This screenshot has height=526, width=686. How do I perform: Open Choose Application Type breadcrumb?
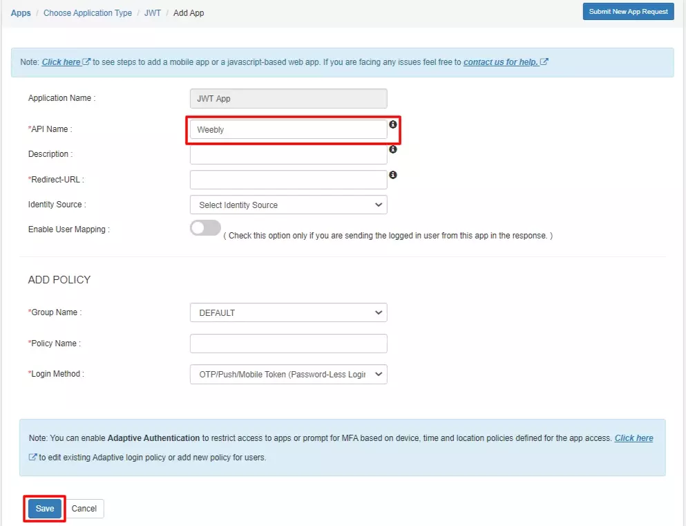click(88, 12)
